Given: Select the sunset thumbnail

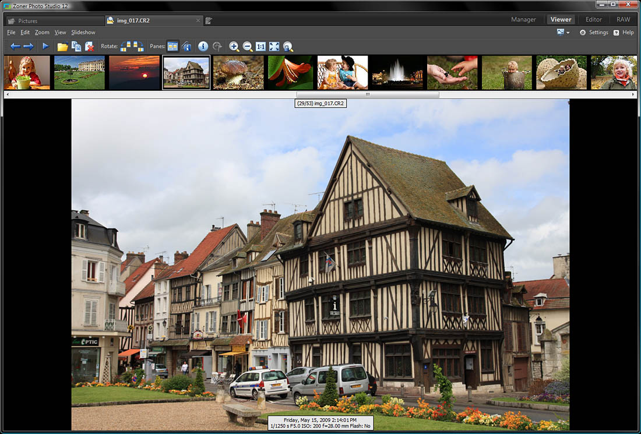Looking at the screenshot, I should pos(134,73).
